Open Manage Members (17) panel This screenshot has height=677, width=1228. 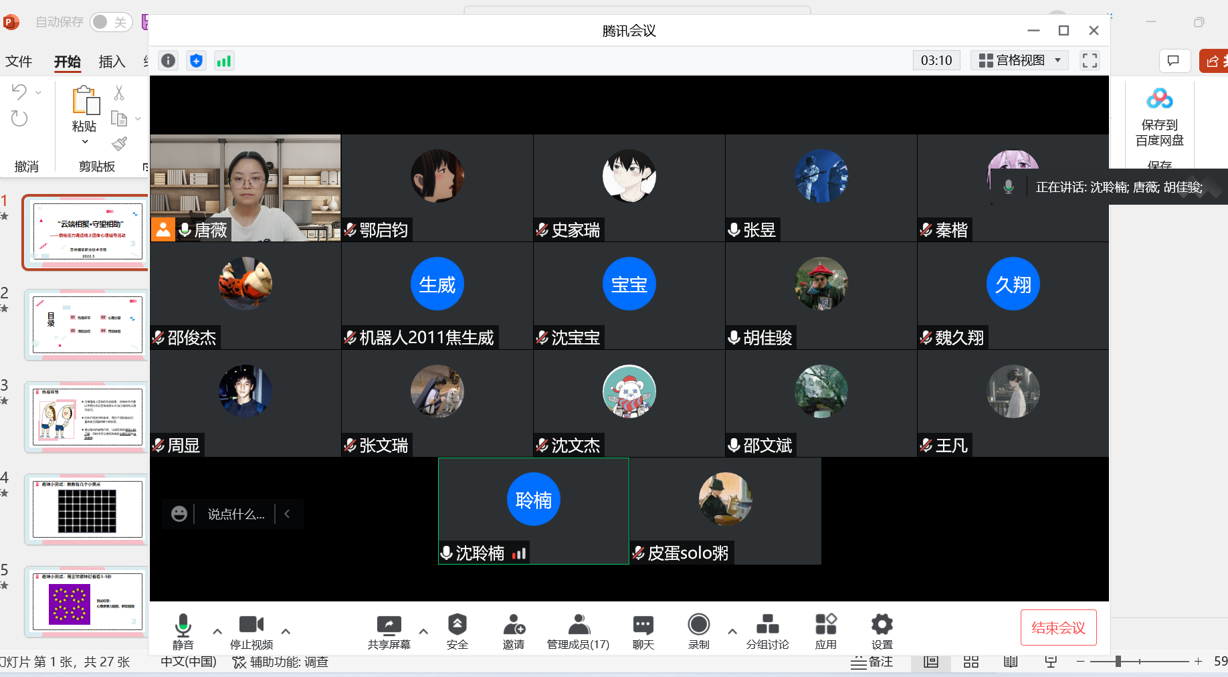point(578,631)
